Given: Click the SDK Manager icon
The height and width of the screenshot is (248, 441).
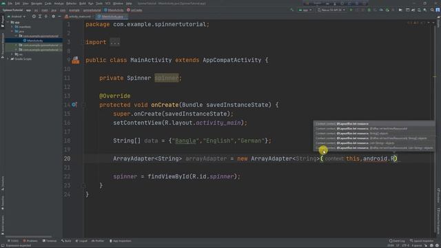Looking at the screenshot, I should tap(425, 10).
